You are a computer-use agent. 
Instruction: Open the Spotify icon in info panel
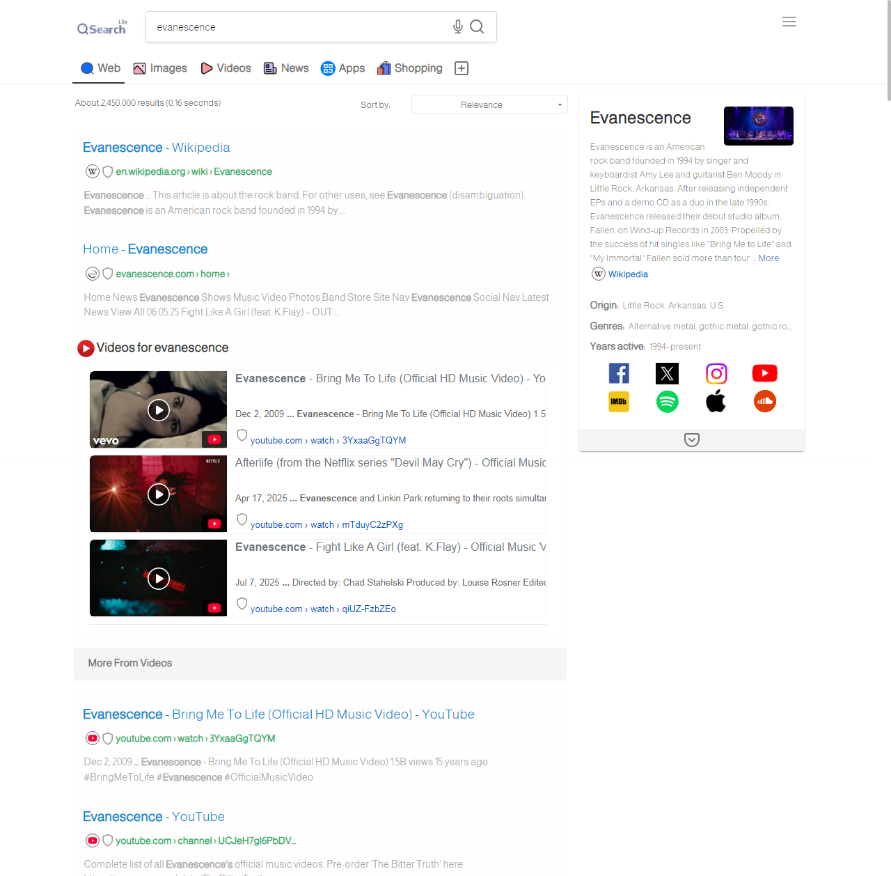point(667,402)
